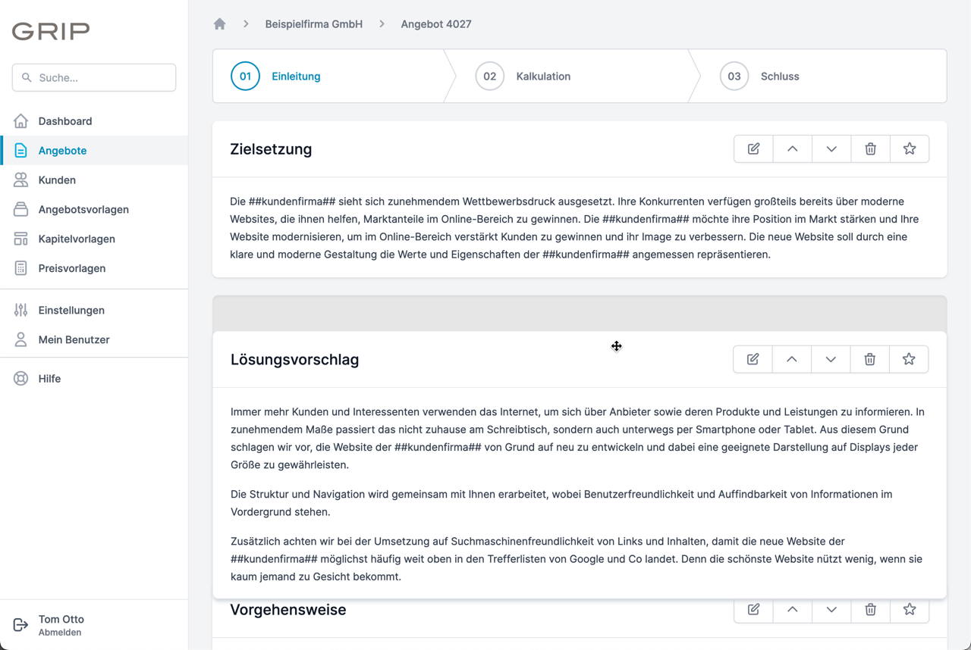971x650 pixels.
Task: Favorite the Lösungsvorschlag section
Action: coord(909,359)
